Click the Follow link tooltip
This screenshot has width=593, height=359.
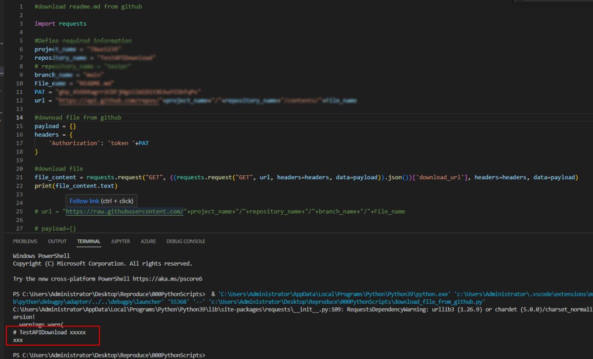pyautogui.click(x=101, y=201)
